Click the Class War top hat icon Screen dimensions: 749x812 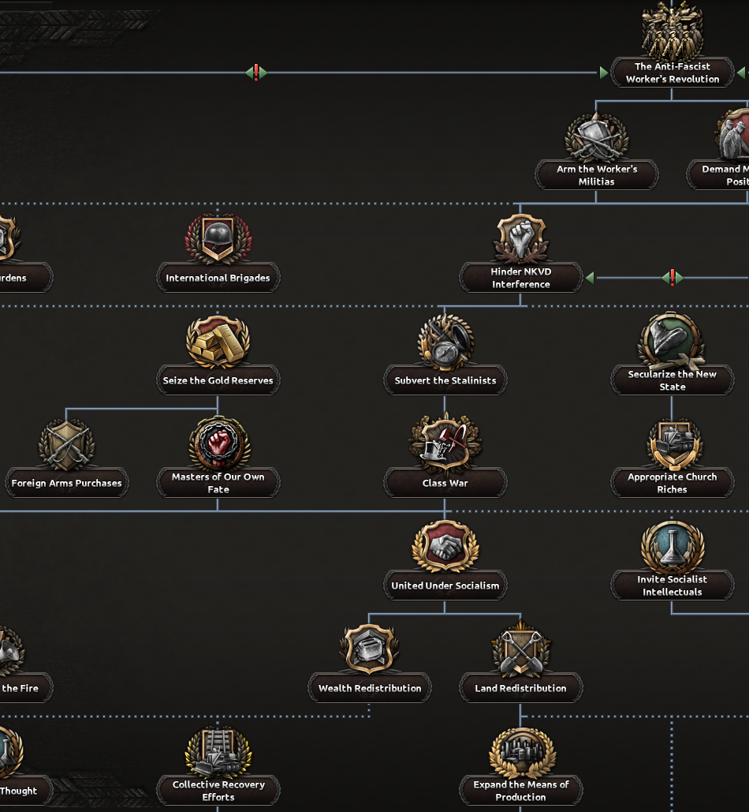coord(445,443)
